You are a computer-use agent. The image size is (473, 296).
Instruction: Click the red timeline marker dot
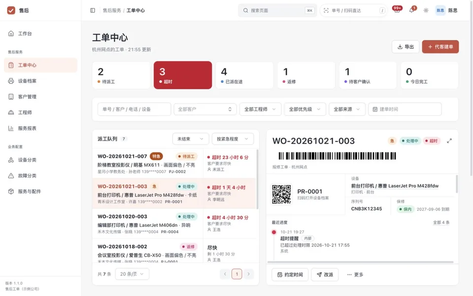coord(274,232)
